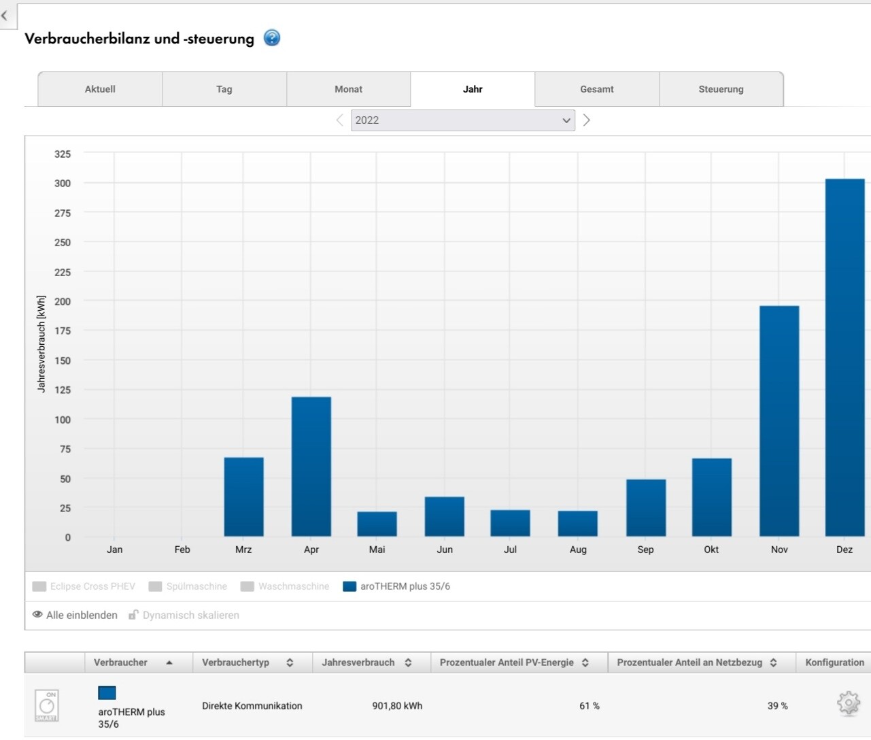The width and height of the screenshot is (871, 740).
Task: Click the eye icon for Alle einblenden
Action: point(37,615)
